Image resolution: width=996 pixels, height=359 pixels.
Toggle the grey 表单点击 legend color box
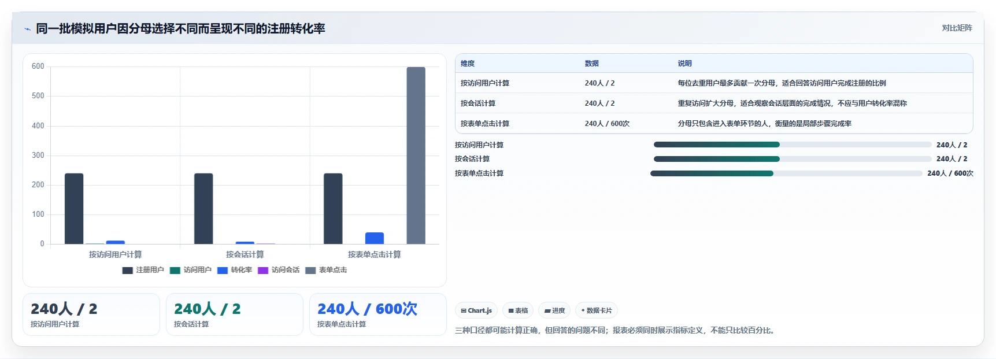click(x=310, y=271)
